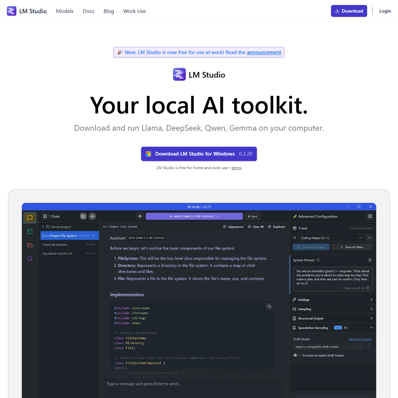Viewport: 398px width, 398px height.
Task: Click Clear All in chat toolbar
Action: (256, 227)
